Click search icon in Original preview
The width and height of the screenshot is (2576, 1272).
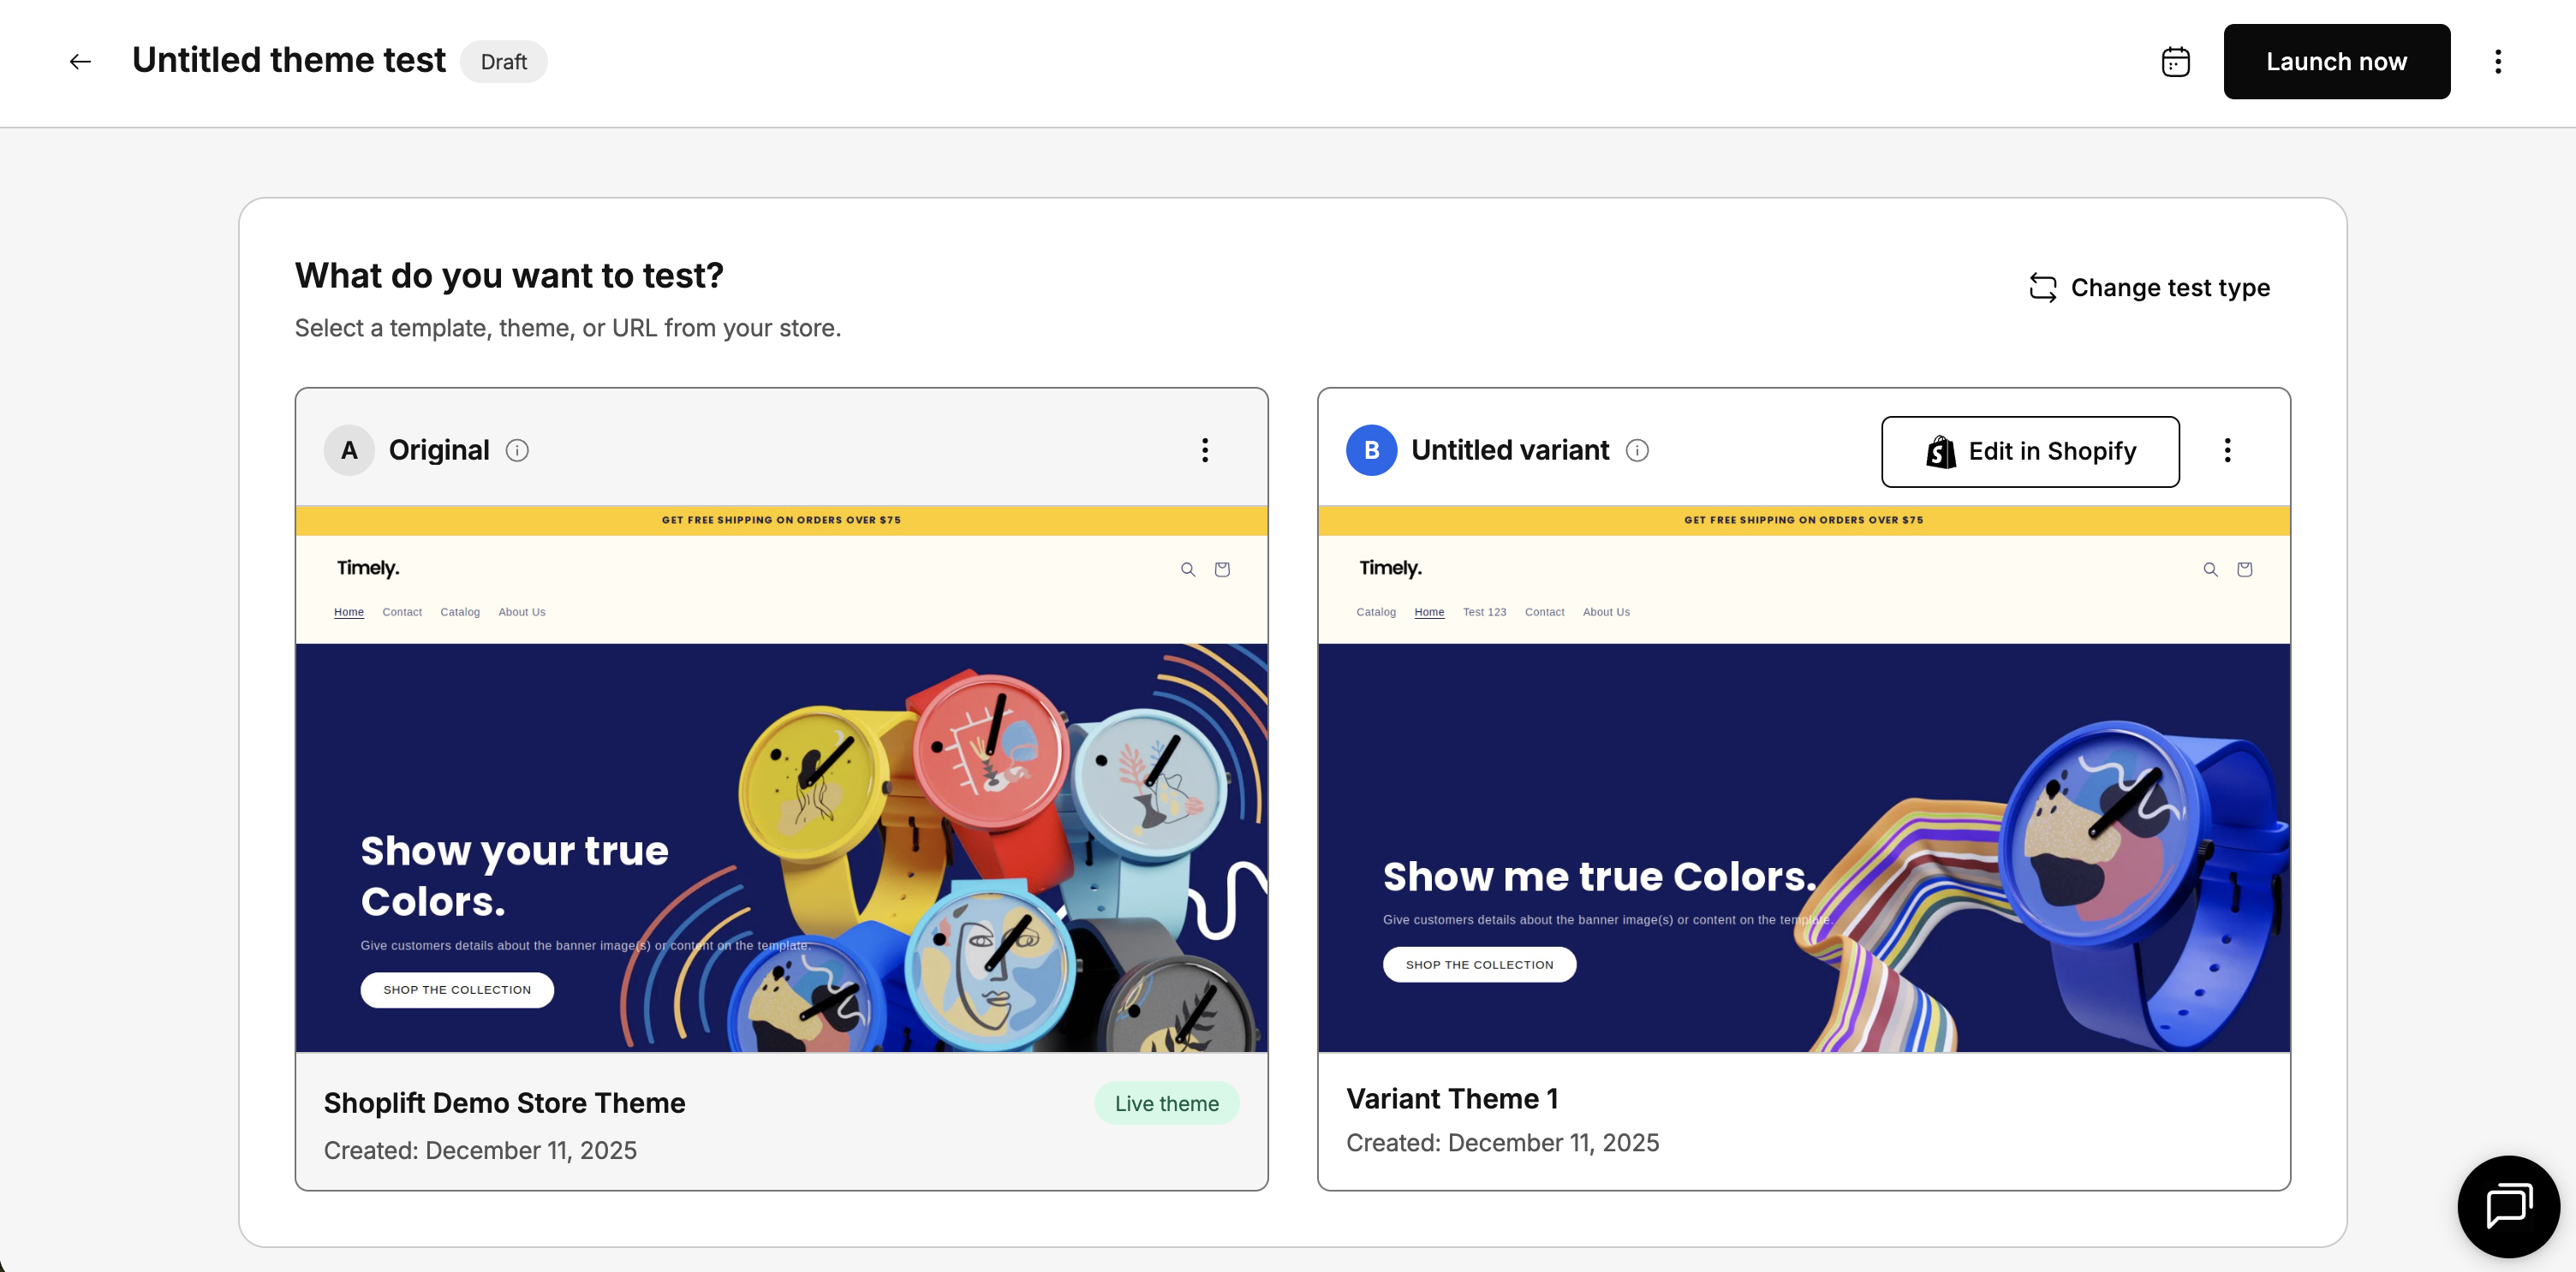pos(1188,569)
